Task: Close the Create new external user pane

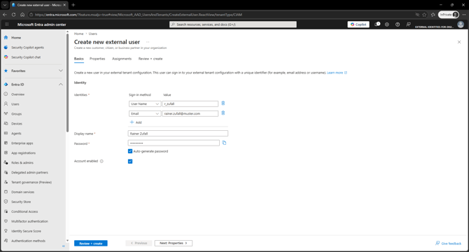Action: (x=459, y=42)
